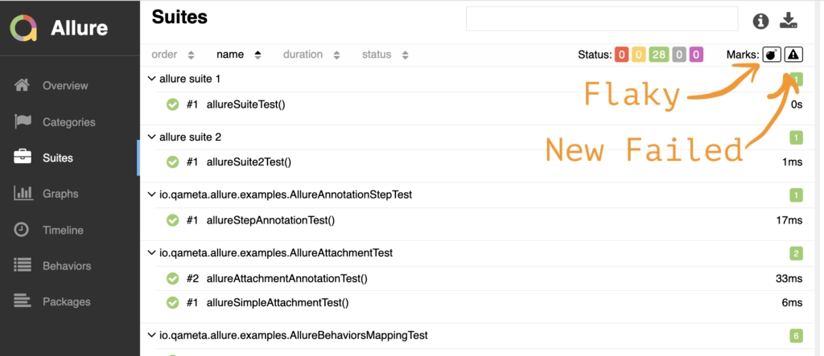
Task: Collapse the allure suite 1 group
Action: coord(152,79)
